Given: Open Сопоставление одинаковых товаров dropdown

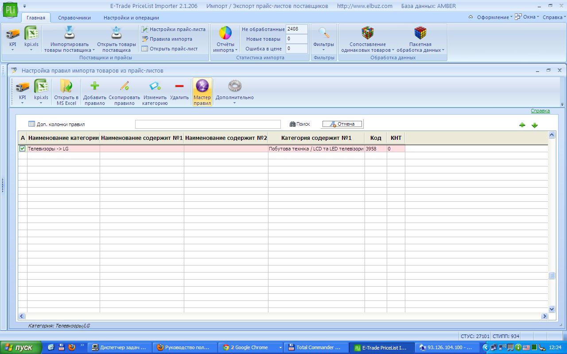Looking at the screenshot, I should click(x=368, y=39).
